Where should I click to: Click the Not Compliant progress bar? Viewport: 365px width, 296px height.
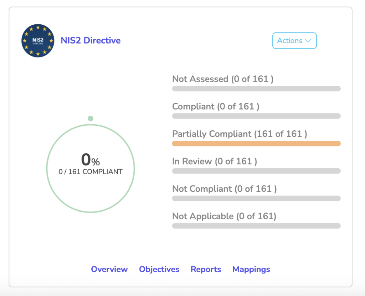pyautogui.click(x=256, y=199)
